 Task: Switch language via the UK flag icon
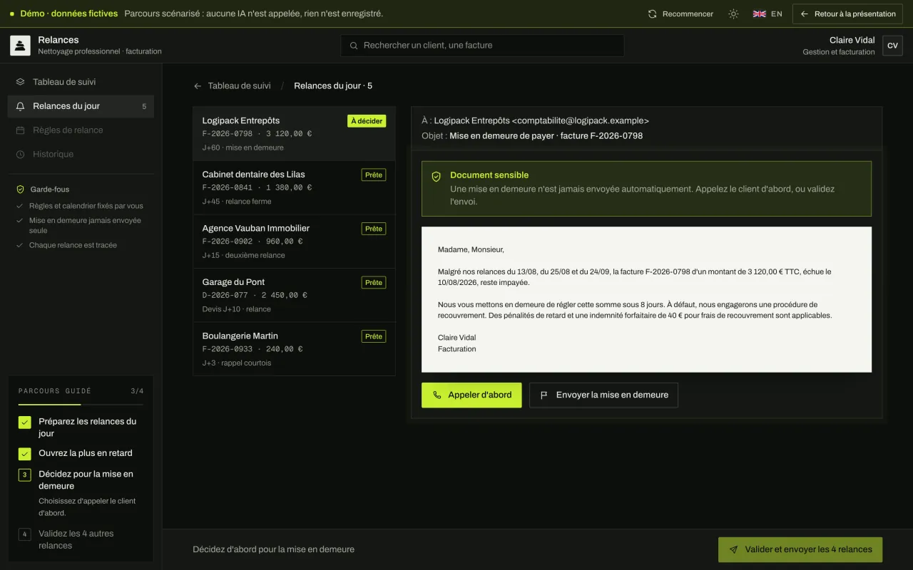click(760, 14)
